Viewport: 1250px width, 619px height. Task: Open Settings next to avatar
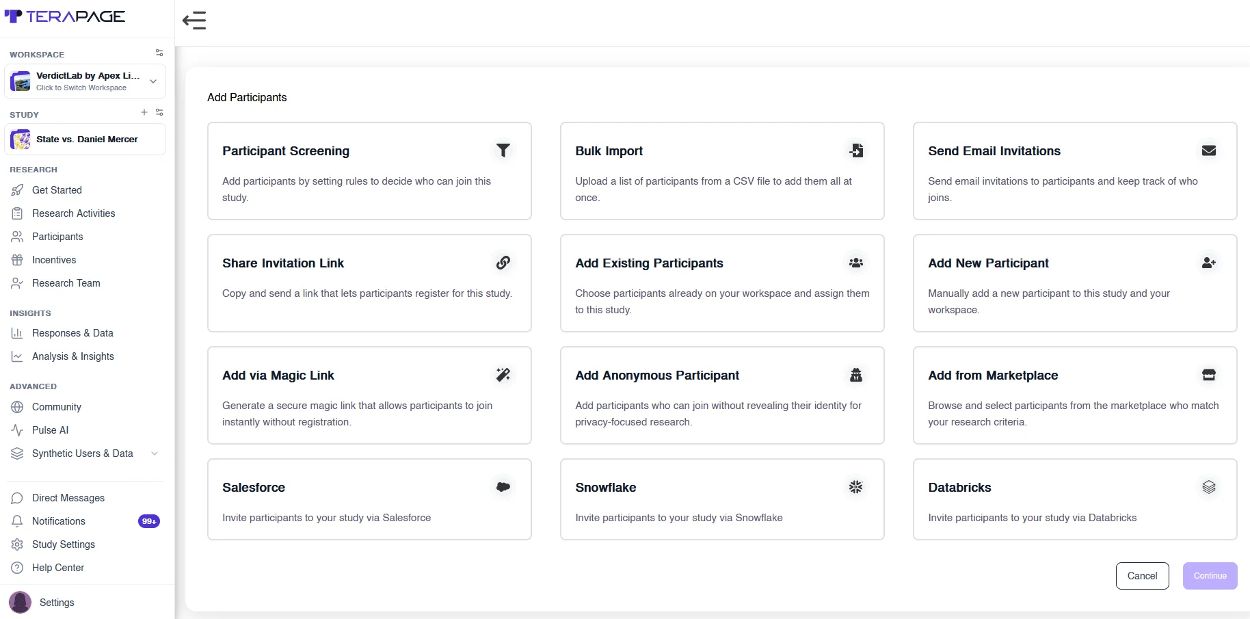coord(57,603)
